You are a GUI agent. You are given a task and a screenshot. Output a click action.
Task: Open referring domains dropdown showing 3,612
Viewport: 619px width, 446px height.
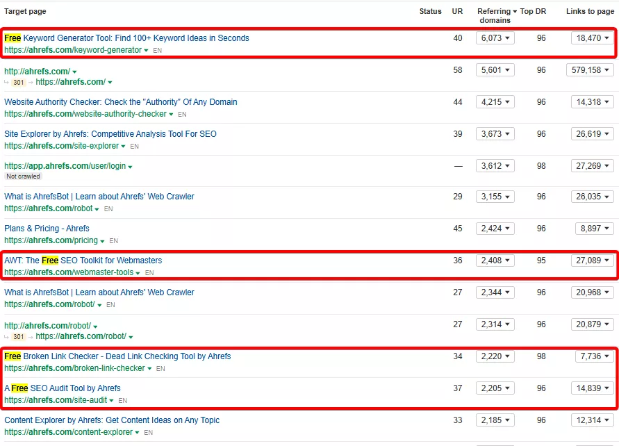495,166
